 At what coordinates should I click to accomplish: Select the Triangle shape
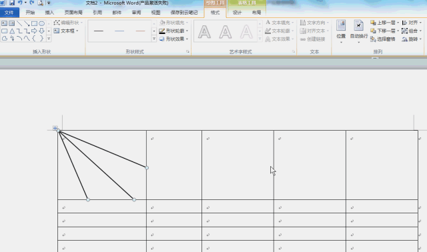(12, 31)
